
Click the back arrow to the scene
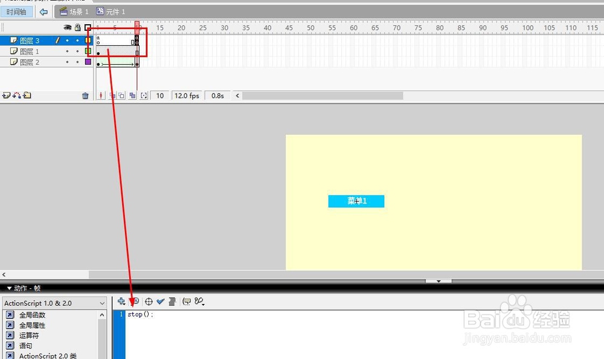pos(43,12)
